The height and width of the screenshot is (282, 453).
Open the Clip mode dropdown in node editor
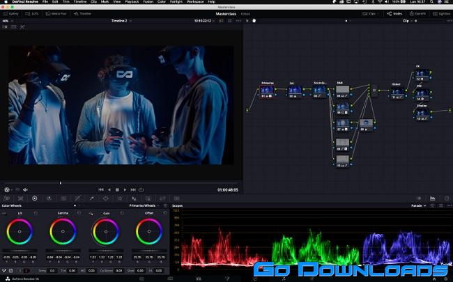[408, 21]
